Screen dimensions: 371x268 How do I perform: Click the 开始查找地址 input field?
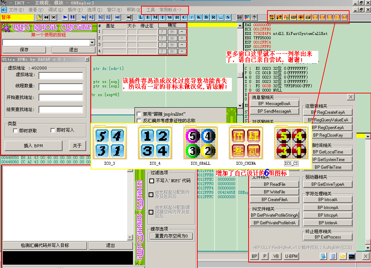click(61, 97)
